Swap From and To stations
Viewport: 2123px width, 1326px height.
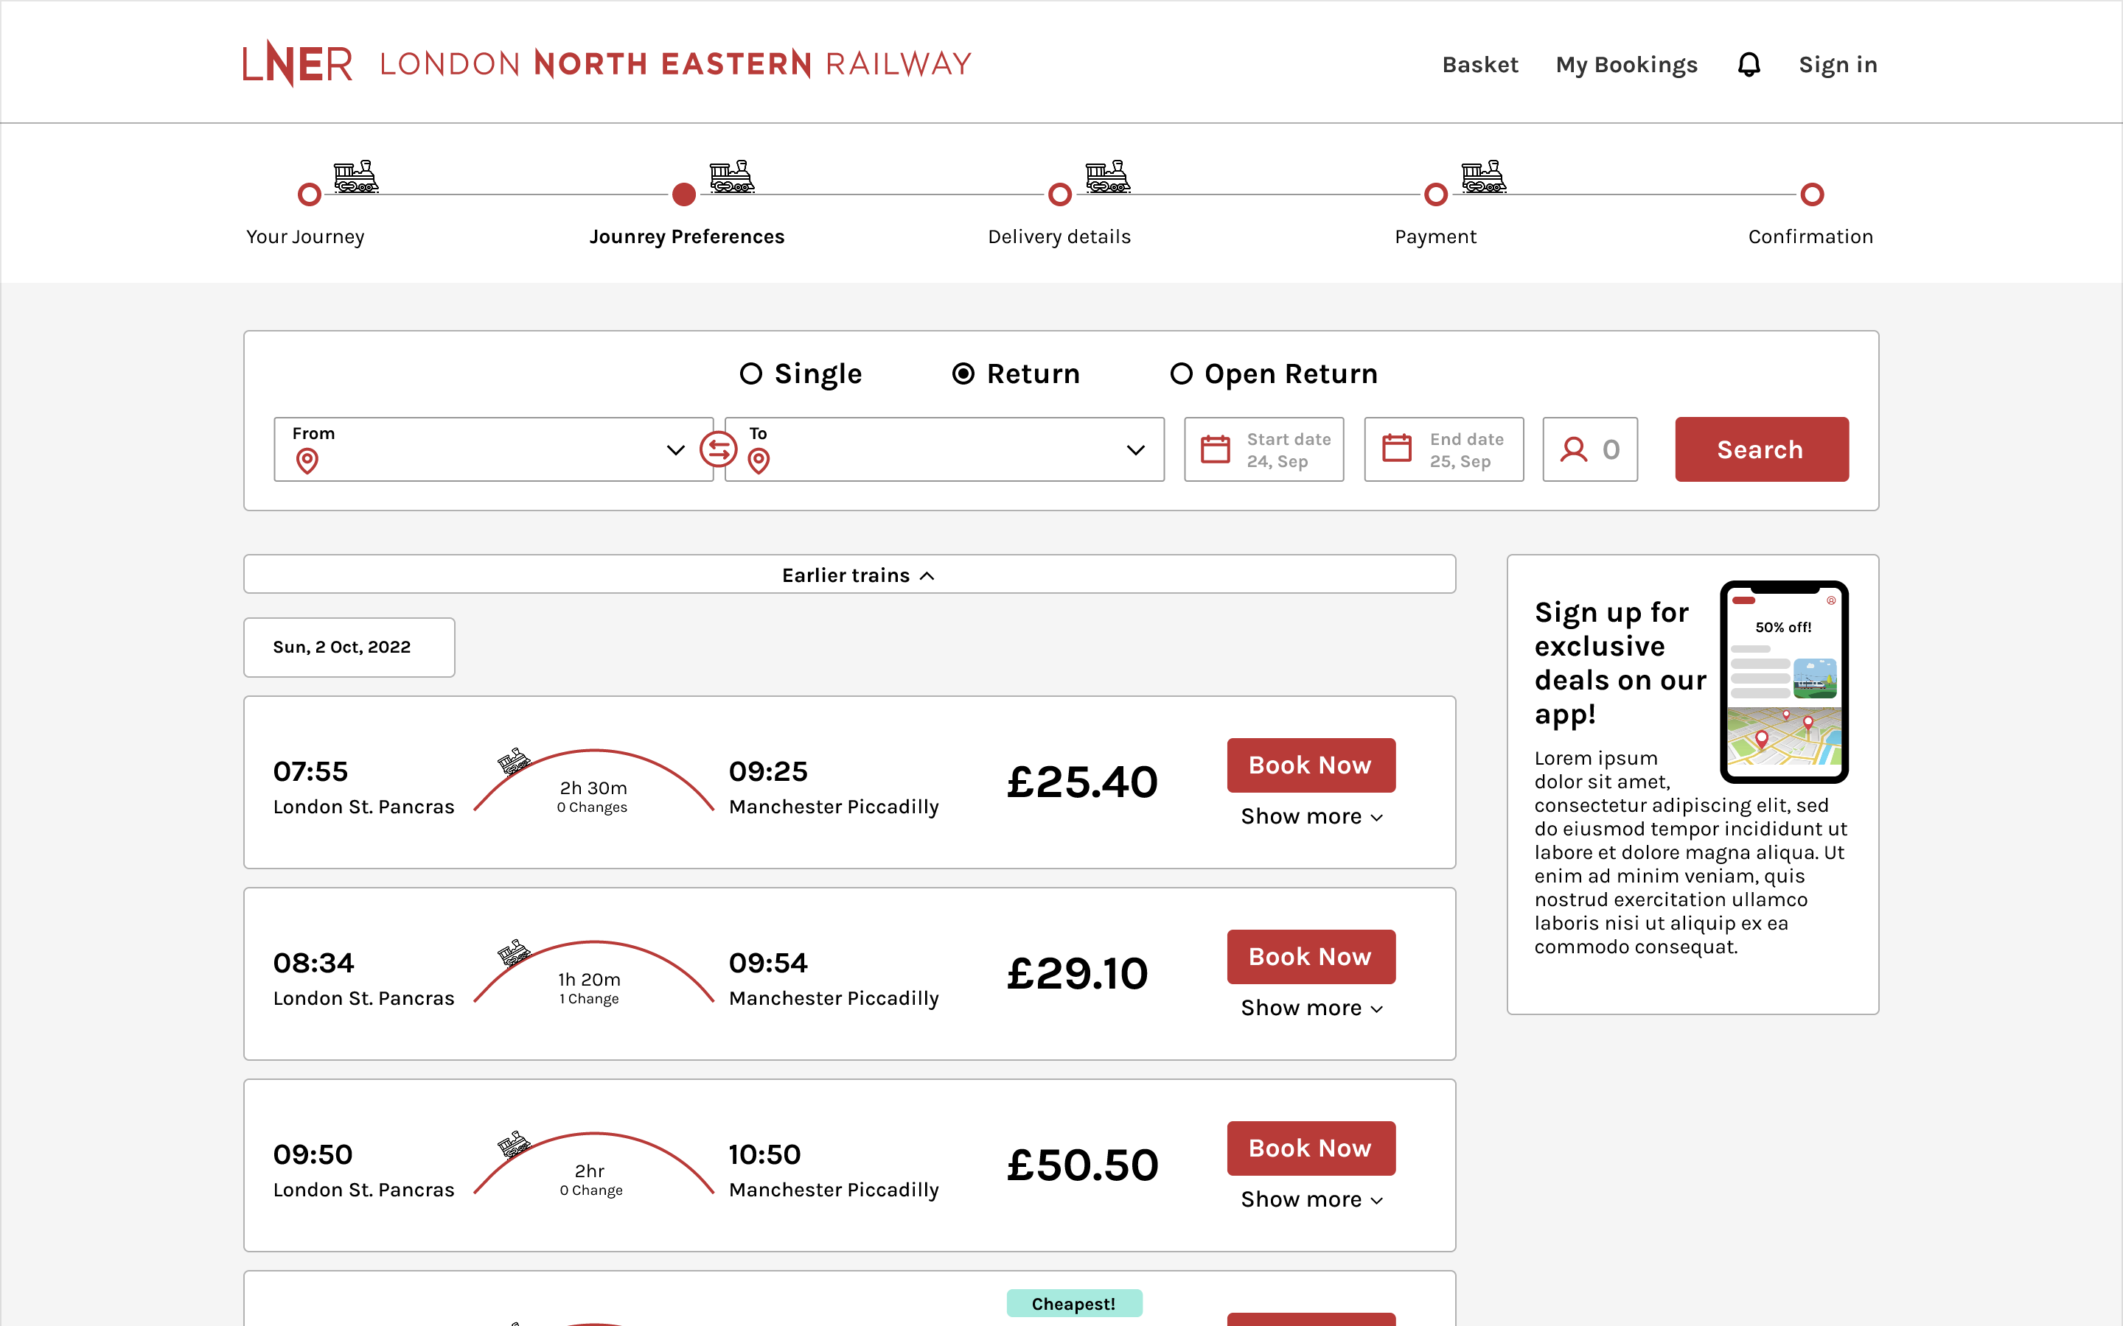717,449
